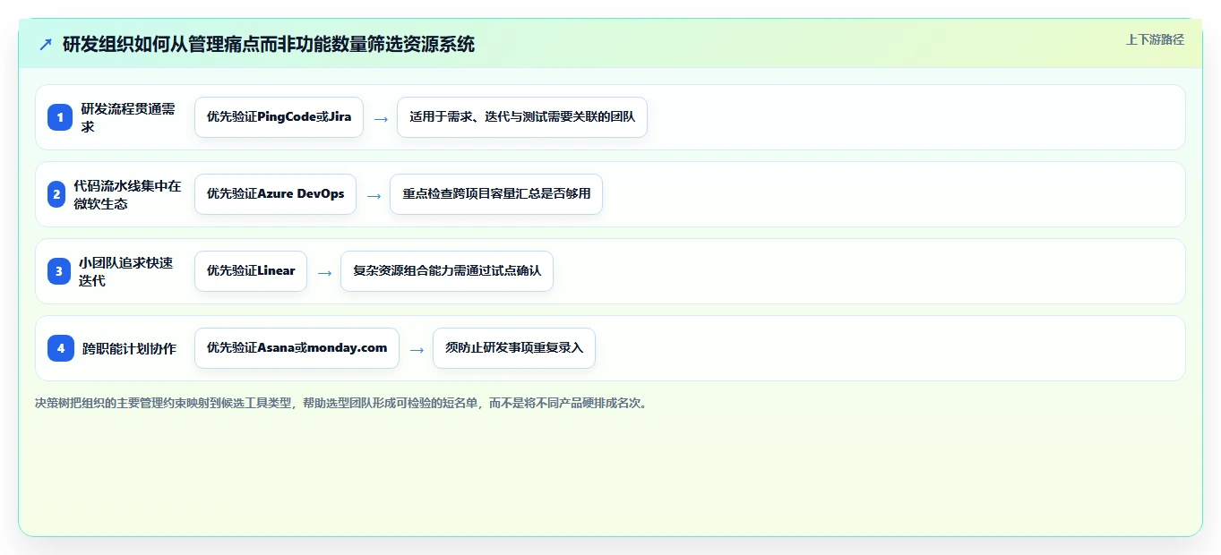Image resolution: width=1221 pixels, height=555 pixels.
Task: Click the arrow after 优先验证PingCode或Jira
Action: tap(381, 118)
